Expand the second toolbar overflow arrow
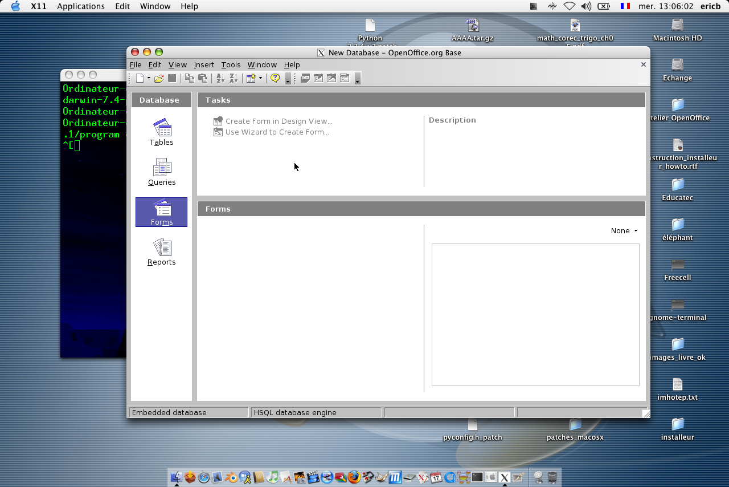 point(357,79)
